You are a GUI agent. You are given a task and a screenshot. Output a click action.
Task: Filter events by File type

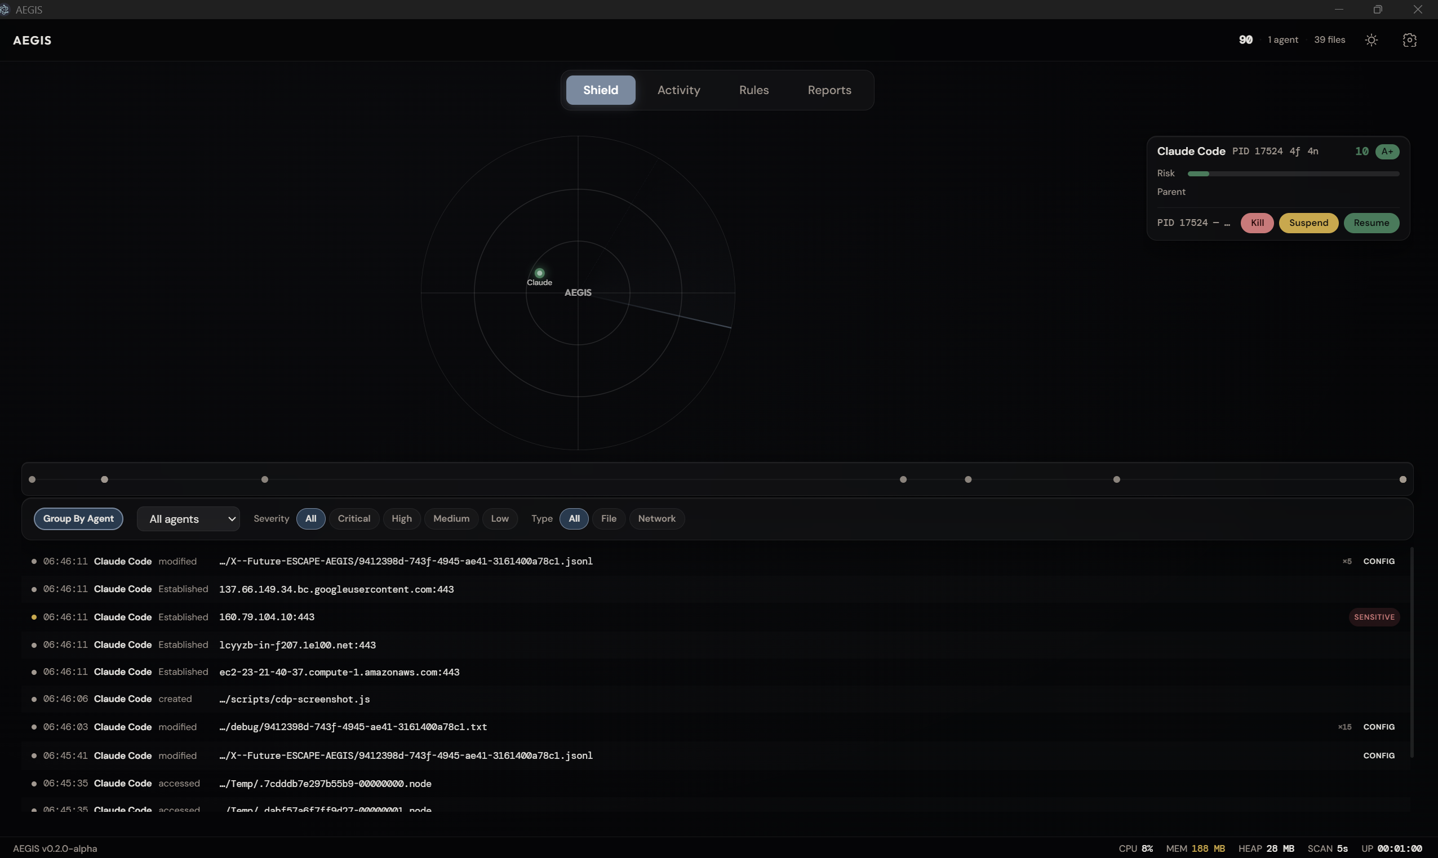coord(608,519)
